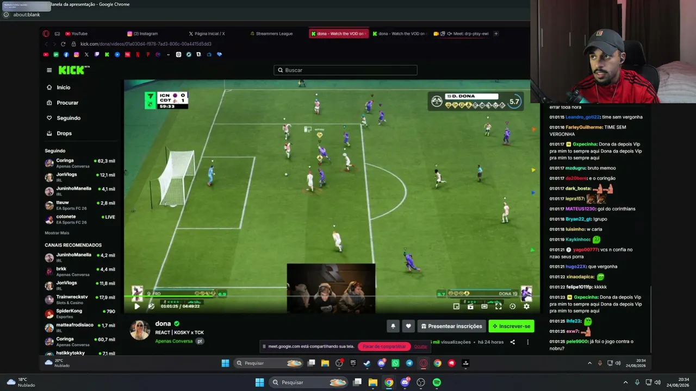Open the outer taskbar clock and date
Screen dimensions: 696x391
click(678, 382)
